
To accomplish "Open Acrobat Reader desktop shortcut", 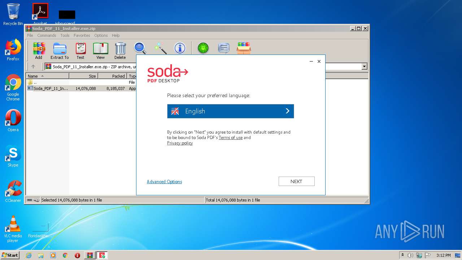I will click(x=40, y=14).
